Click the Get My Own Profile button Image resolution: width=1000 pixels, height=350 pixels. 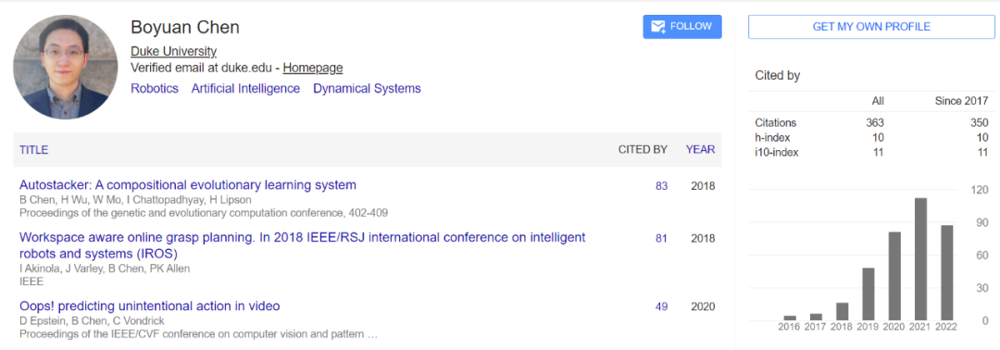pyautogui.click(x=871, y=27)
